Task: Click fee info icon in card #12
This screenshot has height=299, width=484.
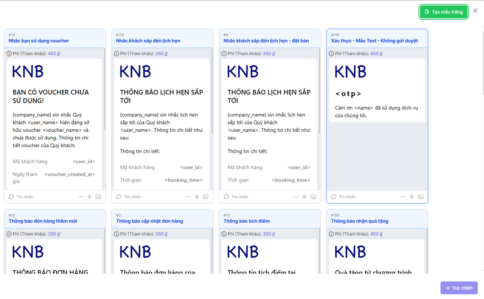Action: click(224, 234)
